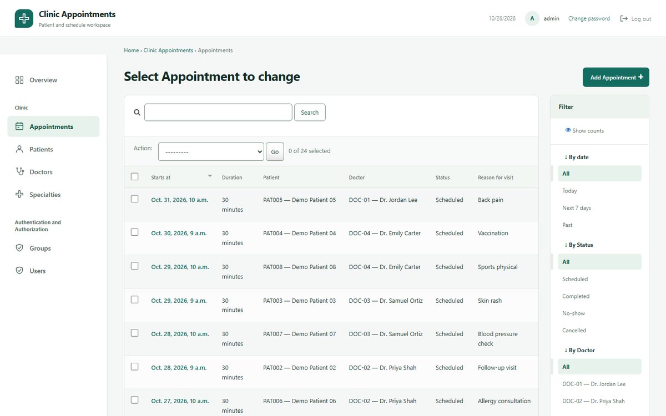The width and height of the screenshot is (666, 416).
Task: Click the eye icon beside Show counts
Action: [568, 130]
